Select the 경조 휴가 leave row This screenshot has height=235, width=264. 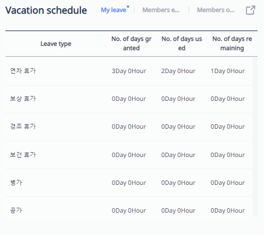(x=129, y=127)
